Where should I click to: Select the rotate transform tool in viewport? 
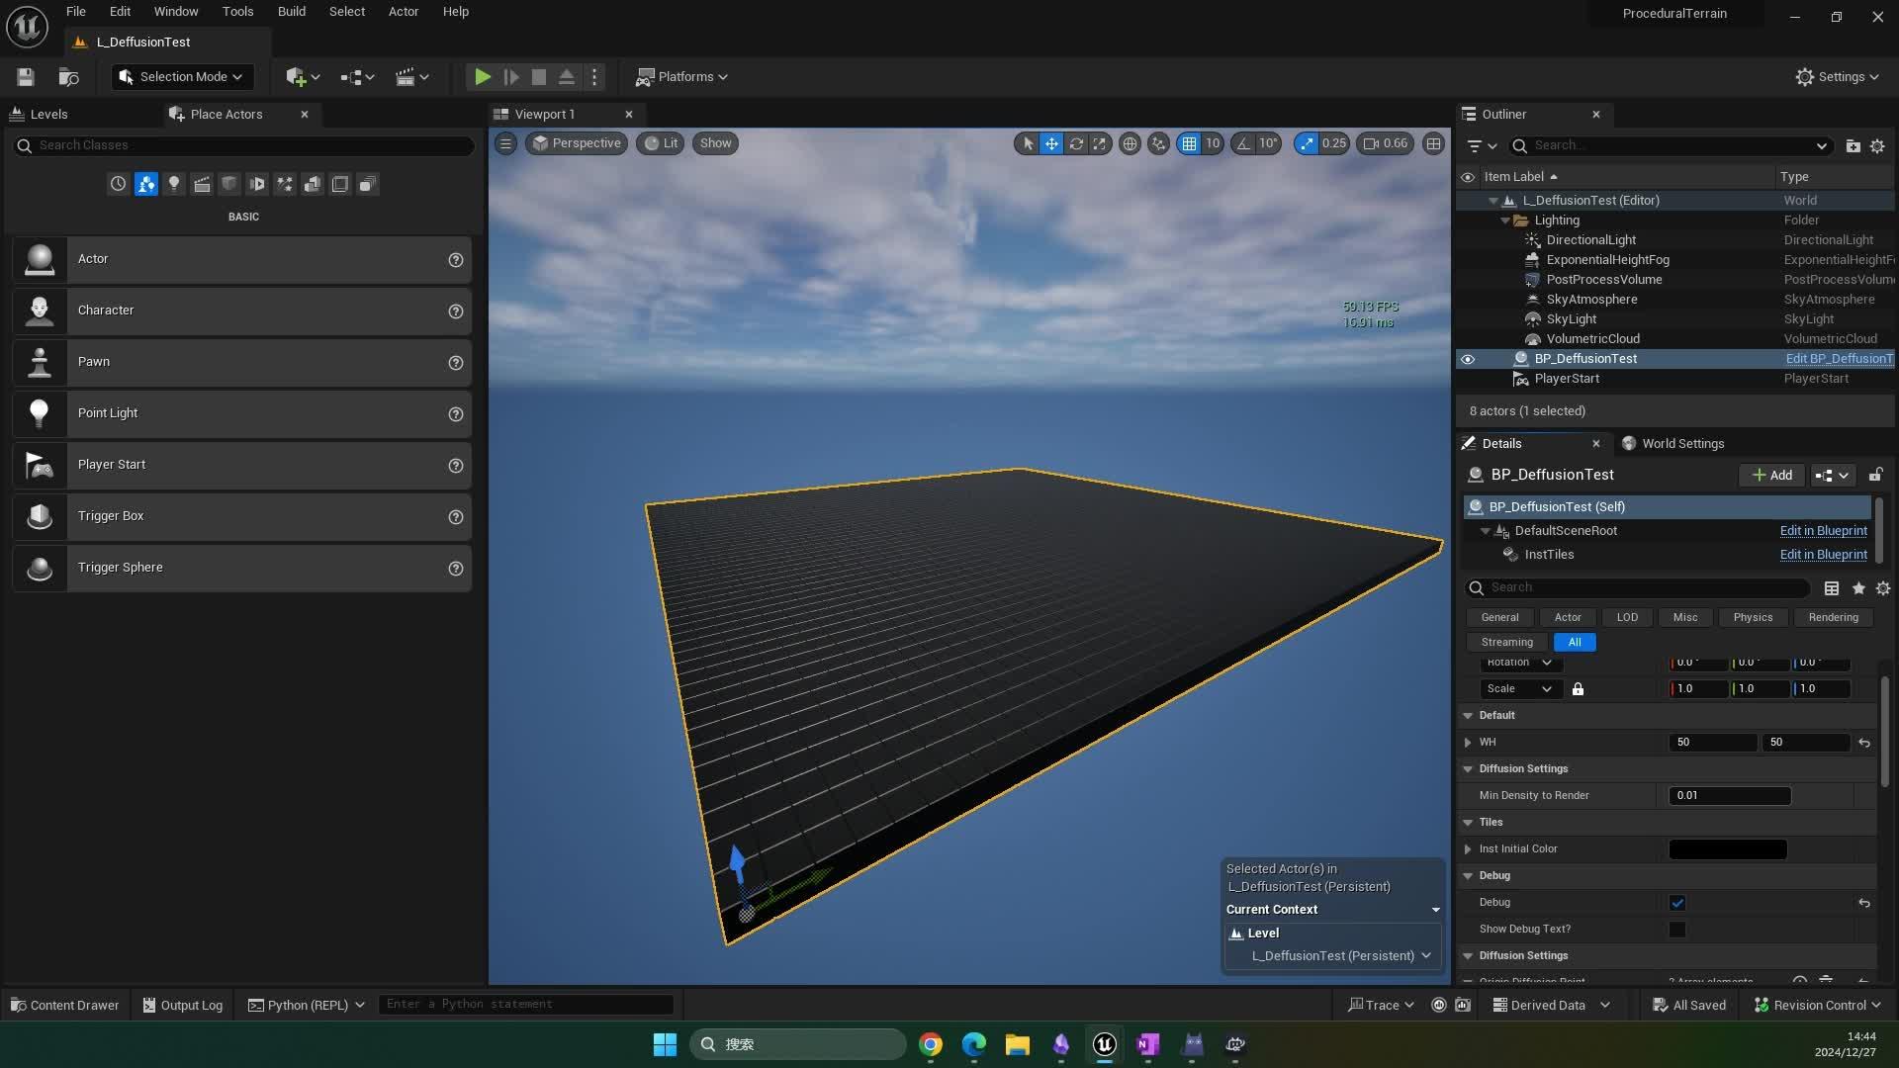click(1076, 143)
